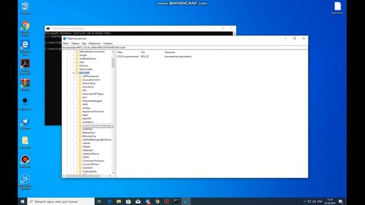The height and width of the screenshot is (205, 365).
Task: Click the tree scroll-down arrow
Action: (113, 173)
